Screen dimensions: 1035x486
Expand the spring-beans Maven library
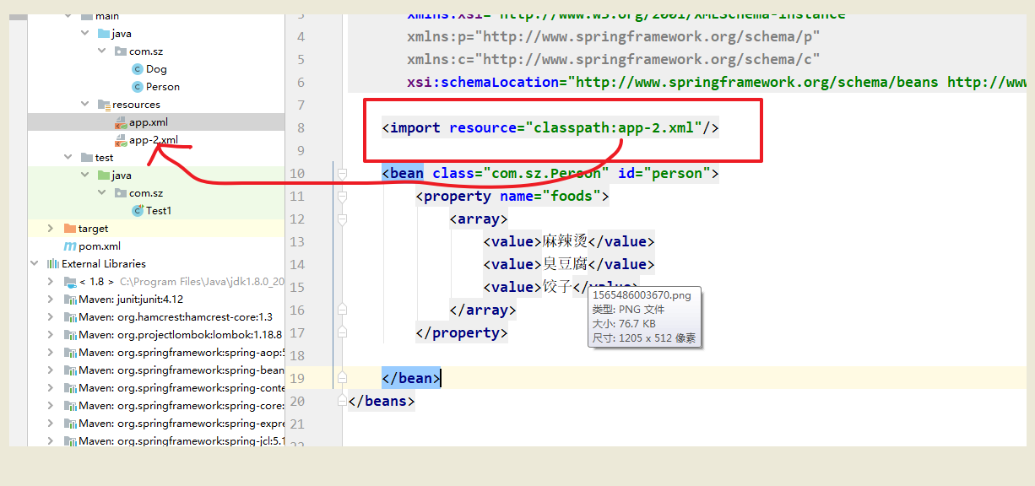tap(51, 370)
